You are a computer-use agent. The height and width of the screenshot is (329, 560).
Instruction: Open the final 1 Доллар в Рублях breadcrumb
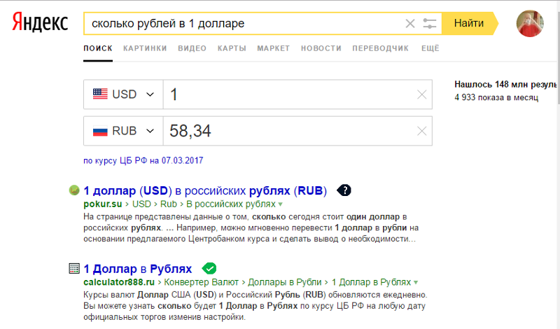click(371, 282)
